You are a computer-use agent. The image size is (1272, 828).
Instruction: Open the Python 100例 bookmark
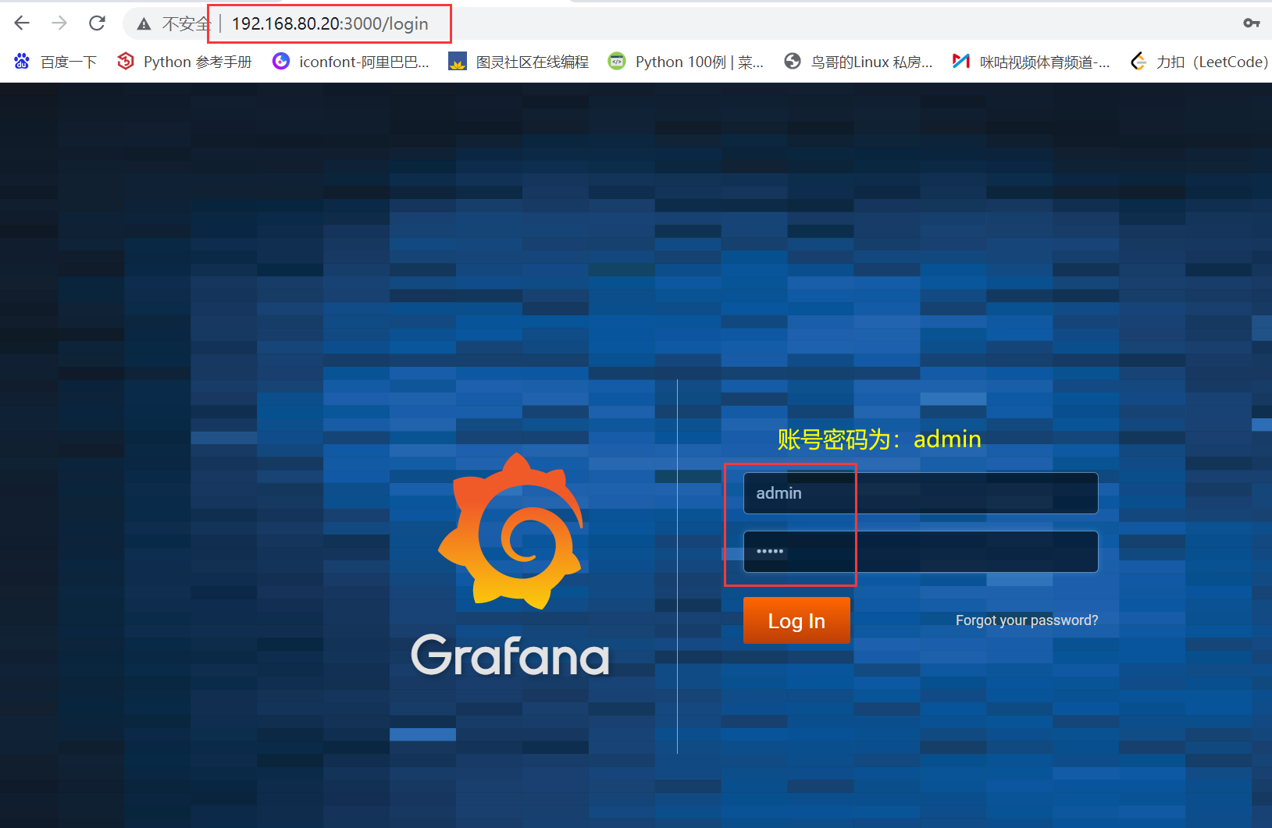[686, 62]
